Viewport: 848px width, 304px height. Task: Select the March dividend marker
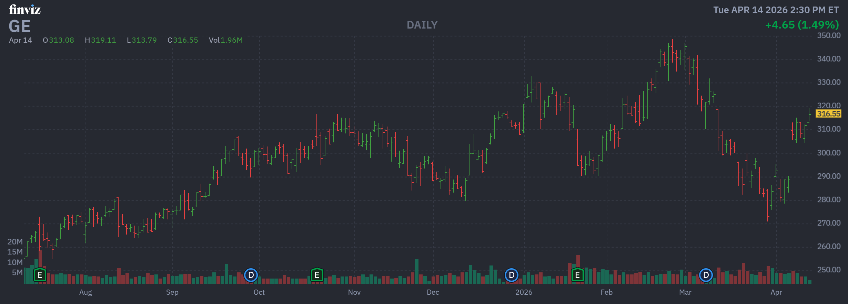point(706,275)
